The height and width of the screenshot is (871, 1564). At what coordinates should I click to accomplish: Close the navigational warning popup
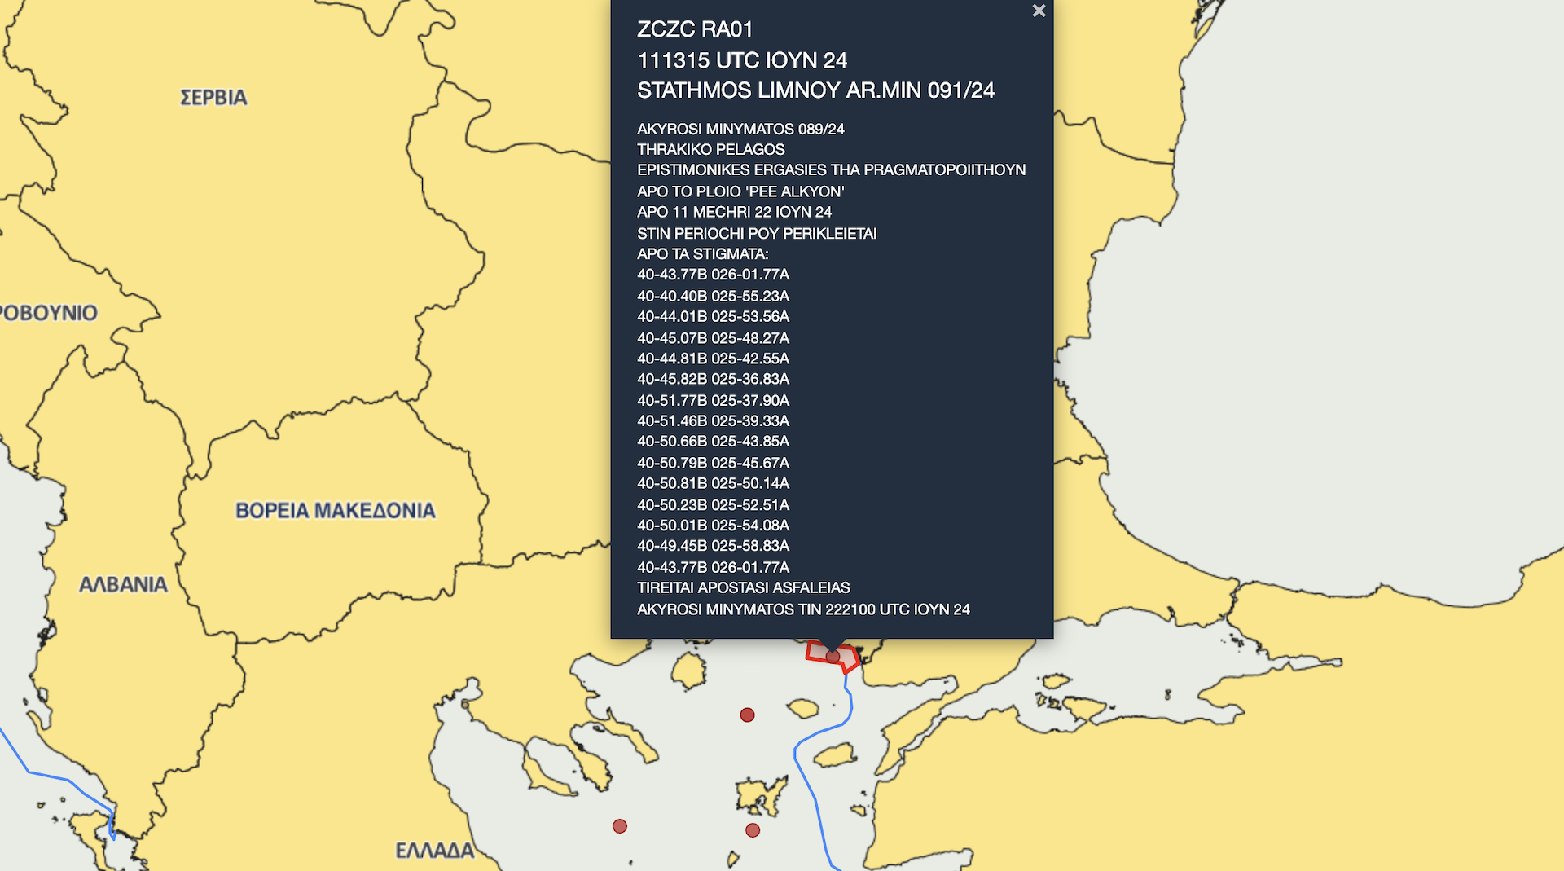coord(1039,11)
